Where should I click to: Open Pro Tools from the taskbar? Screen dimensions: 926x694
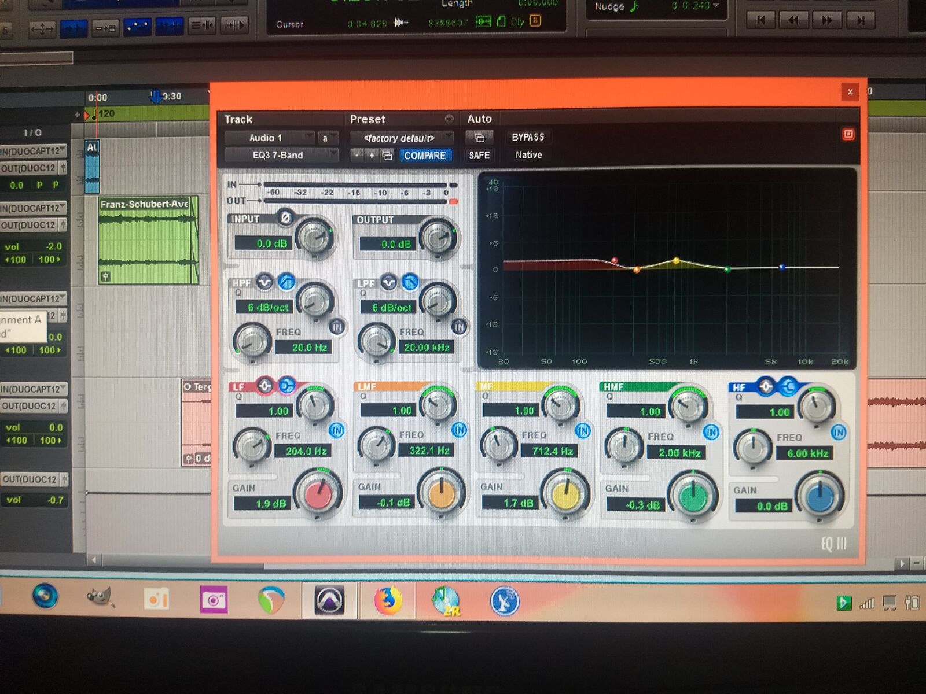point(329,600)
